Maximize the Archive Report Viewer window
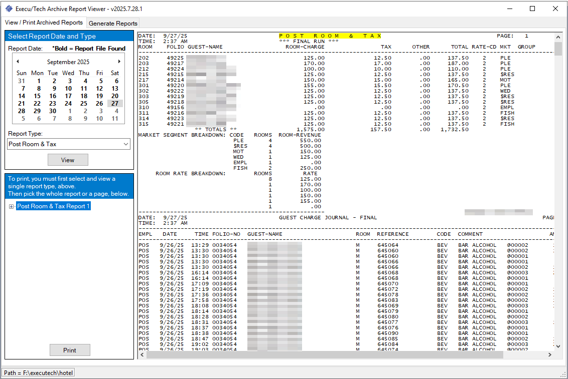This screenshot has height=379, width=568. [532, 9]
